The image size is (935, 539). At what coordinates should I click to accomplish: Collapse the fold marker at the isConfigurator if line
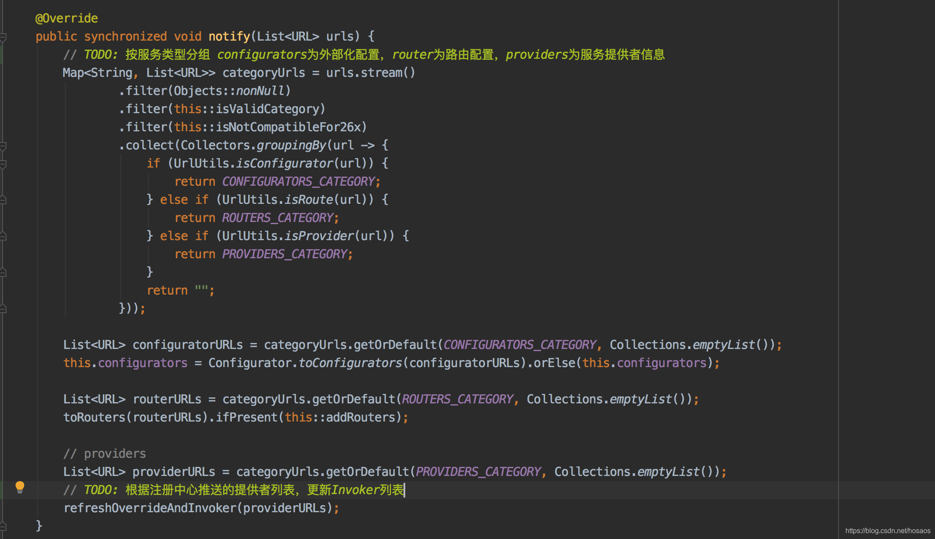[x=3, y=164]
